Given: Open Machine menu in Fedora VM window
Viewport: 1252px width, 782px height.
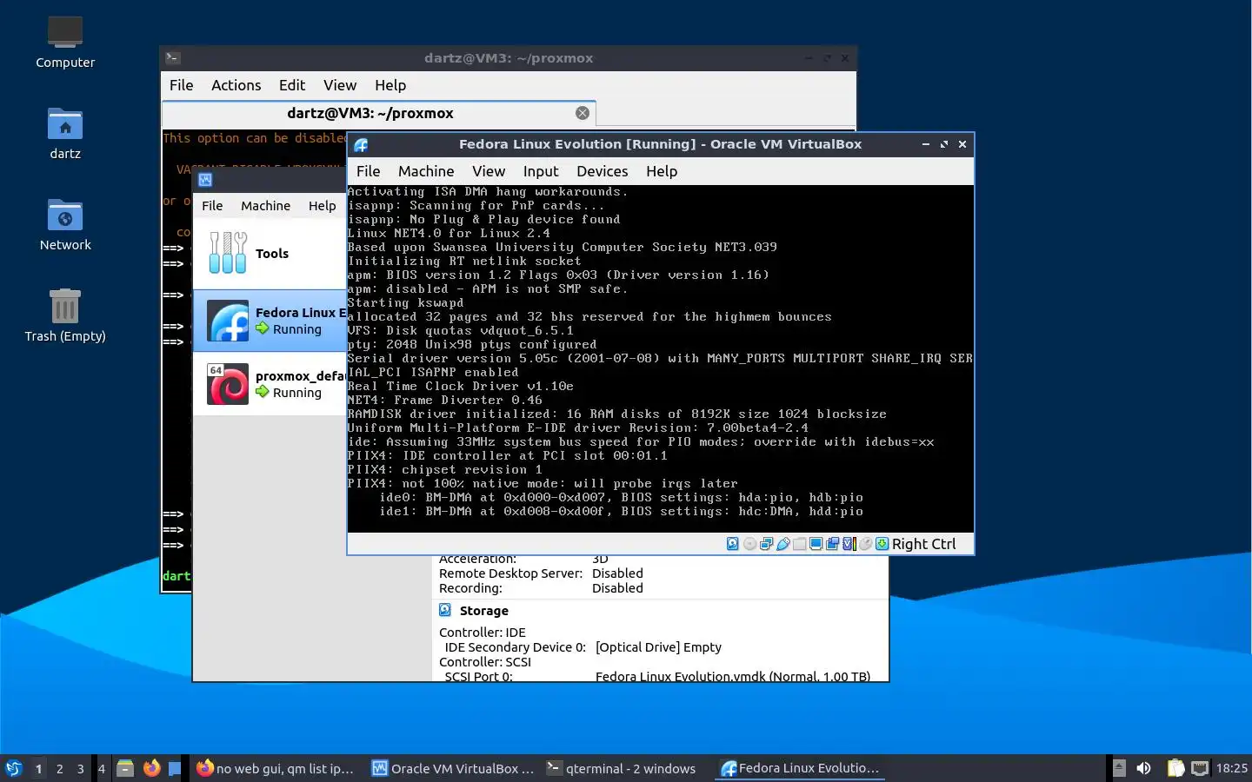Looking at the screenshot, I should [426, 171].
